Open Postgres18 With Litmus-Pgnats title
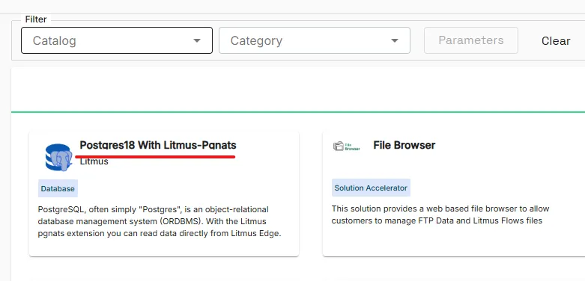 tap(158, 145)
